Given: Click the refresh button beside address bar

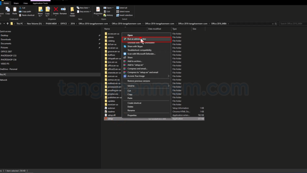Looking at the screenshot, I should point(276,24).
